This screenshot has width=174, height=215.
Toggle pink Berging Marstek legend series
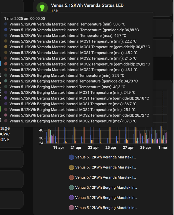click(103, 208)
